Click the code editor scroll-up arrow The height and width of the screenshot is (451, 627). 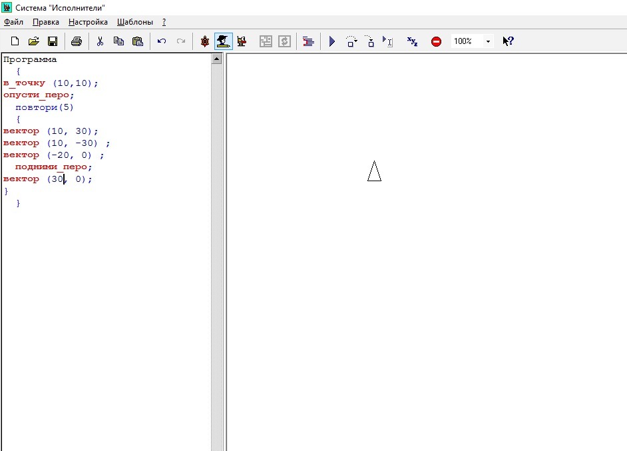click(x=216, y=59)
